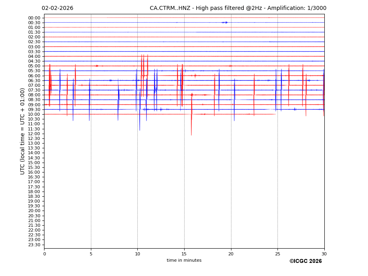Select the 23:30 time row label
This screenshot has height=276, width=368.
pyautogui.click(x=34, y=245)
